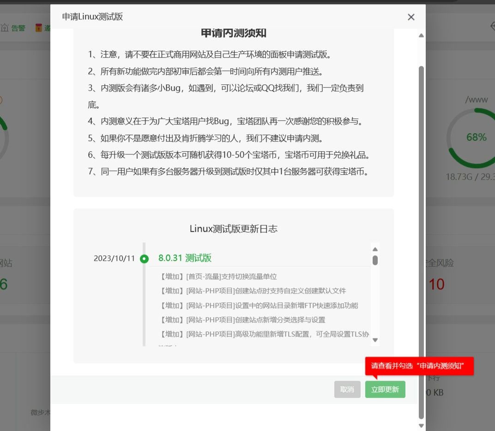Click the 告警 bell icon in background
This screenshot has height=431, width=495.
point(5,28)
